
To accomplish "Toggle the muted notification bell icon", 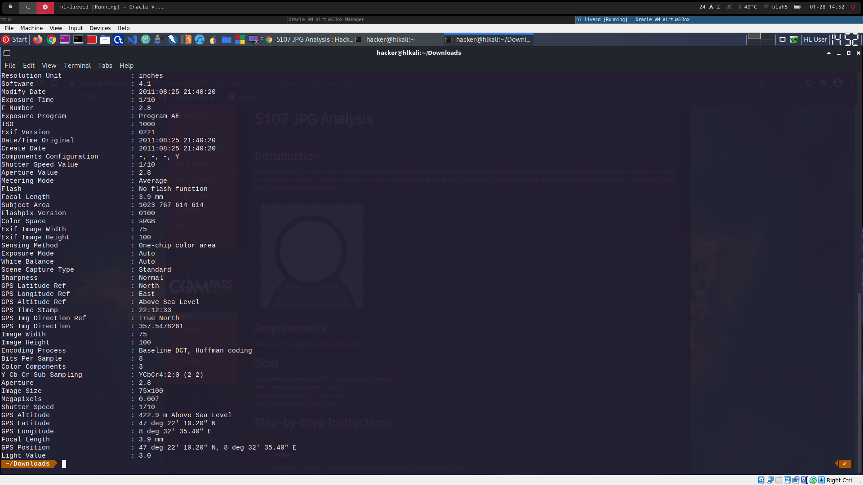I will pos(729,7).
